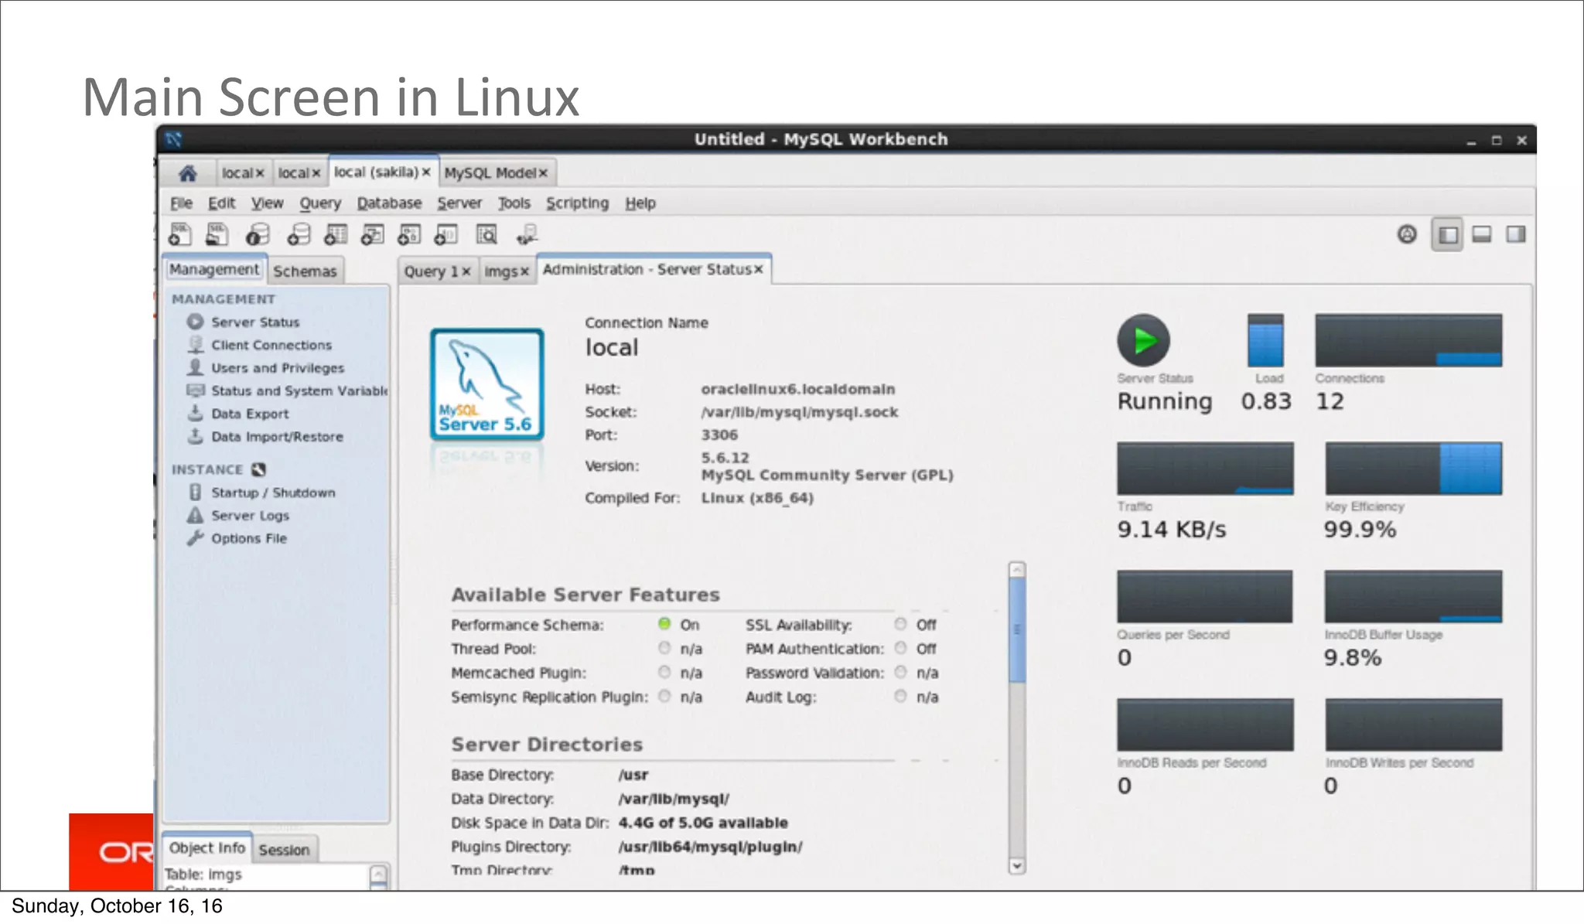Viewport: 1584px width, 924px height.
Task: Click PAM Authentication Off indicator
Action: pos(900,648)
